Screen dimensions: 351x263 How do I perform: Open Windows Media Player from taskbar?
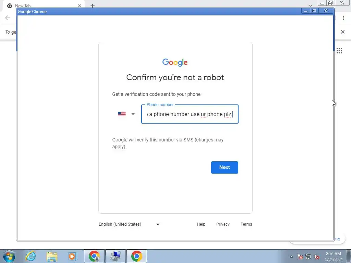73,256
